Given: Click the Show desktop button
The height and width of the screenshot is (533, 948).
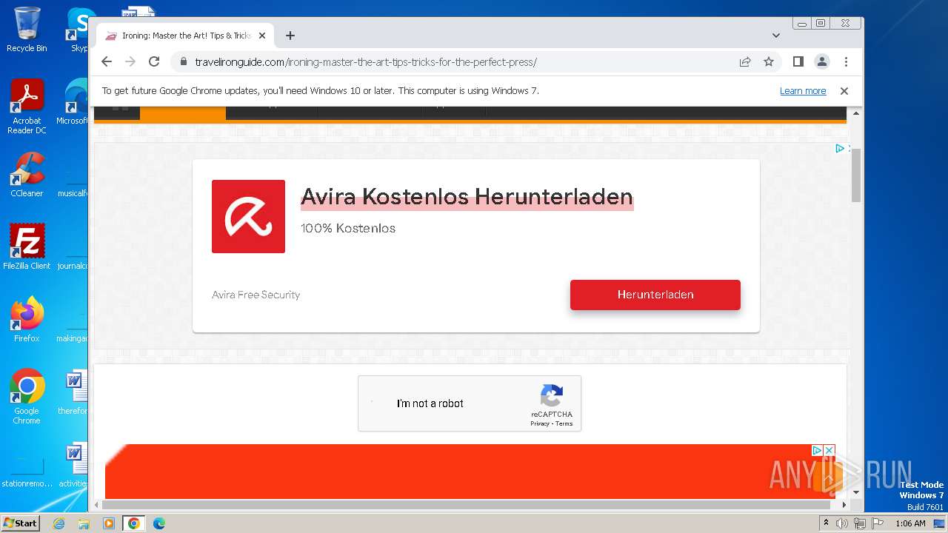Looking at the screenshot, I should click(x=941, y=523).
